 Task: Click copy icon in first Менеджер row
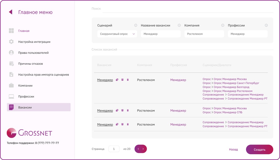pos(117,80)
